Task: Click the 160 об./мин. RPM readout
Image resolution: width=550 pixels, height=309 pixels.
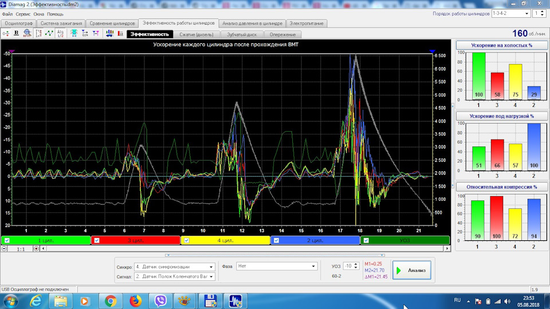Action: pyautogui.click(x=529, y=33)
